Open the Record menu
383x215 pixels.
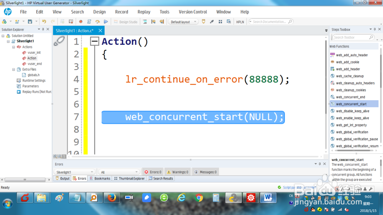point(122,12)
